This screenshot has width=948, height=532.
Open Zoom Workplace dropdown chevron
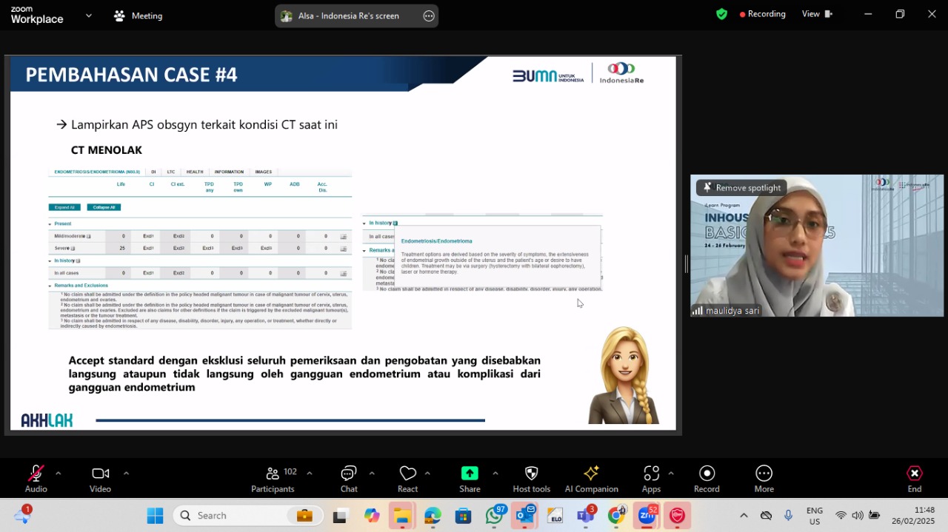(89, 15)
